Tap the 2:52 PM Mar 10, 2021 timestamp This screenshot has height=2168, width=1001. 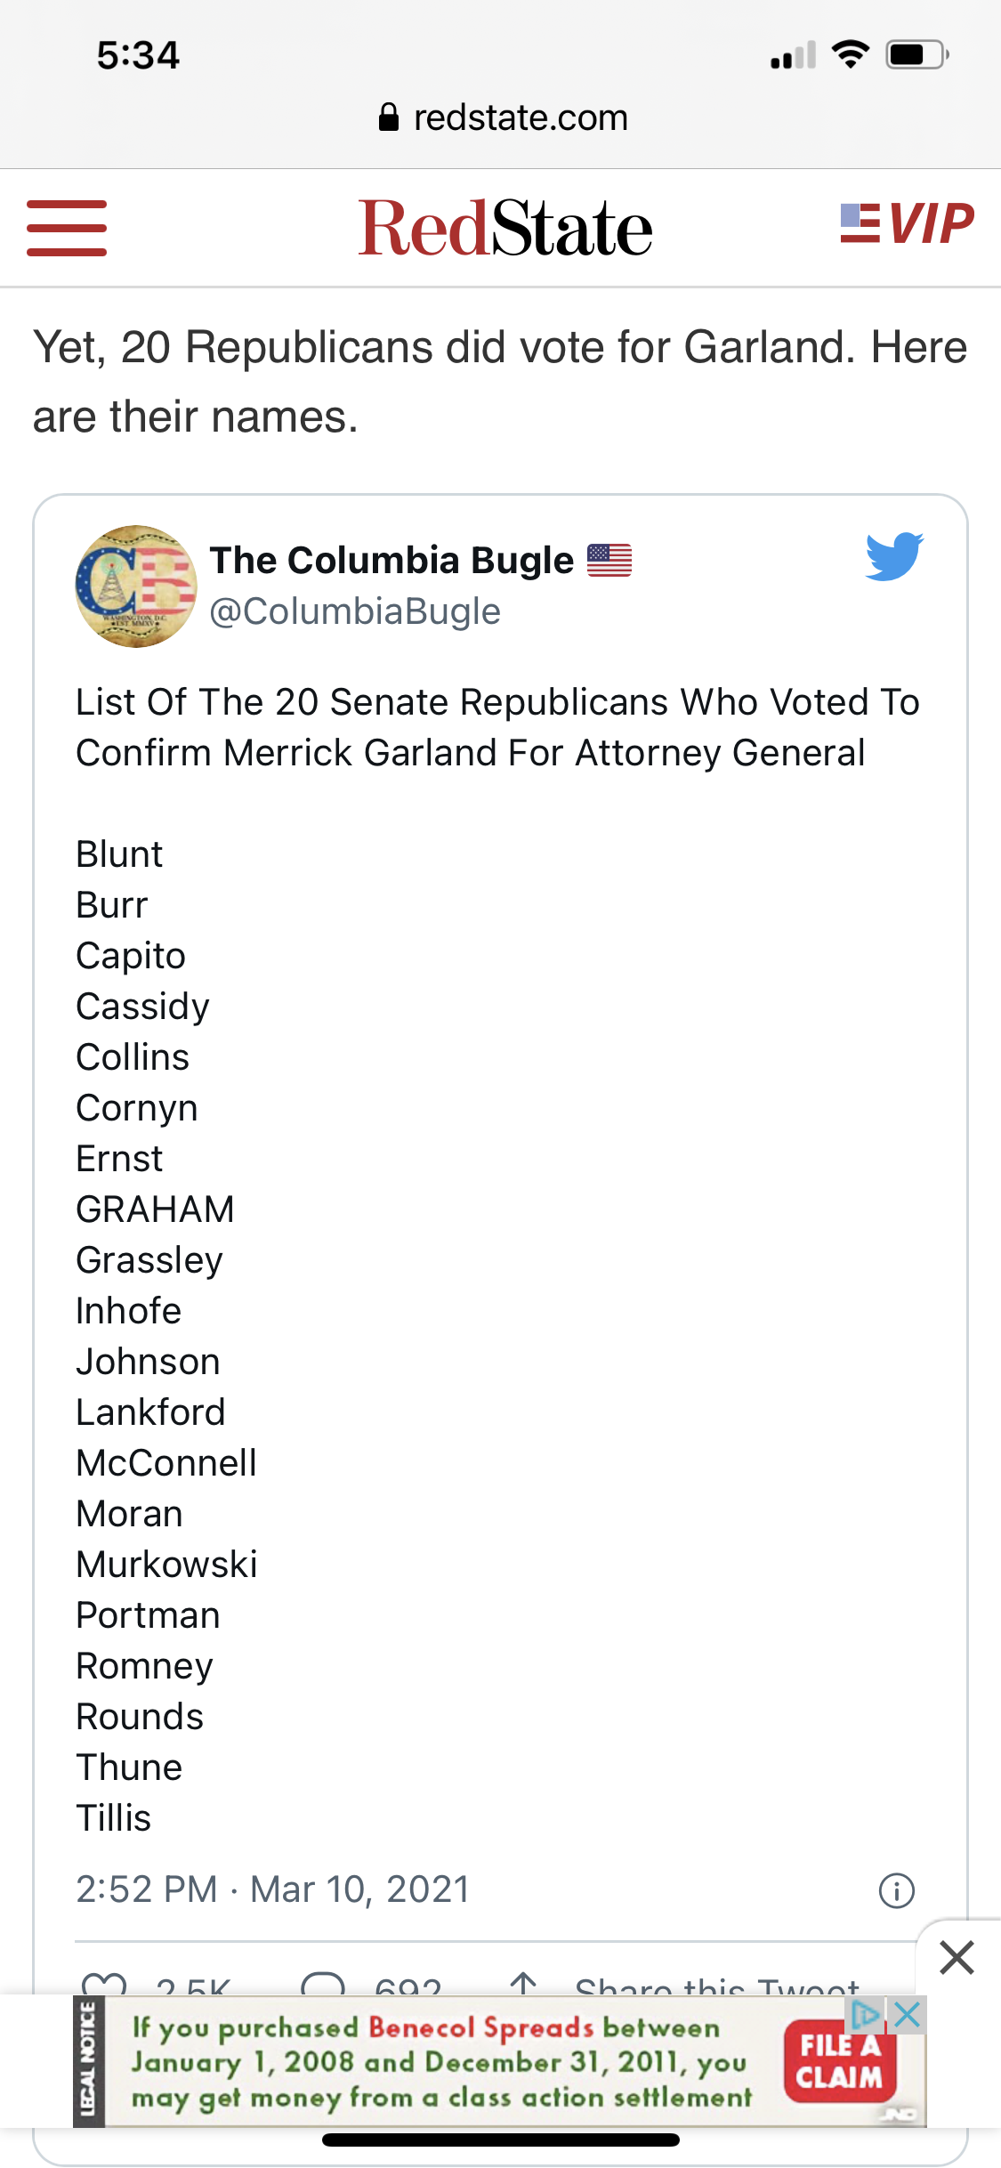(272, 1889)
